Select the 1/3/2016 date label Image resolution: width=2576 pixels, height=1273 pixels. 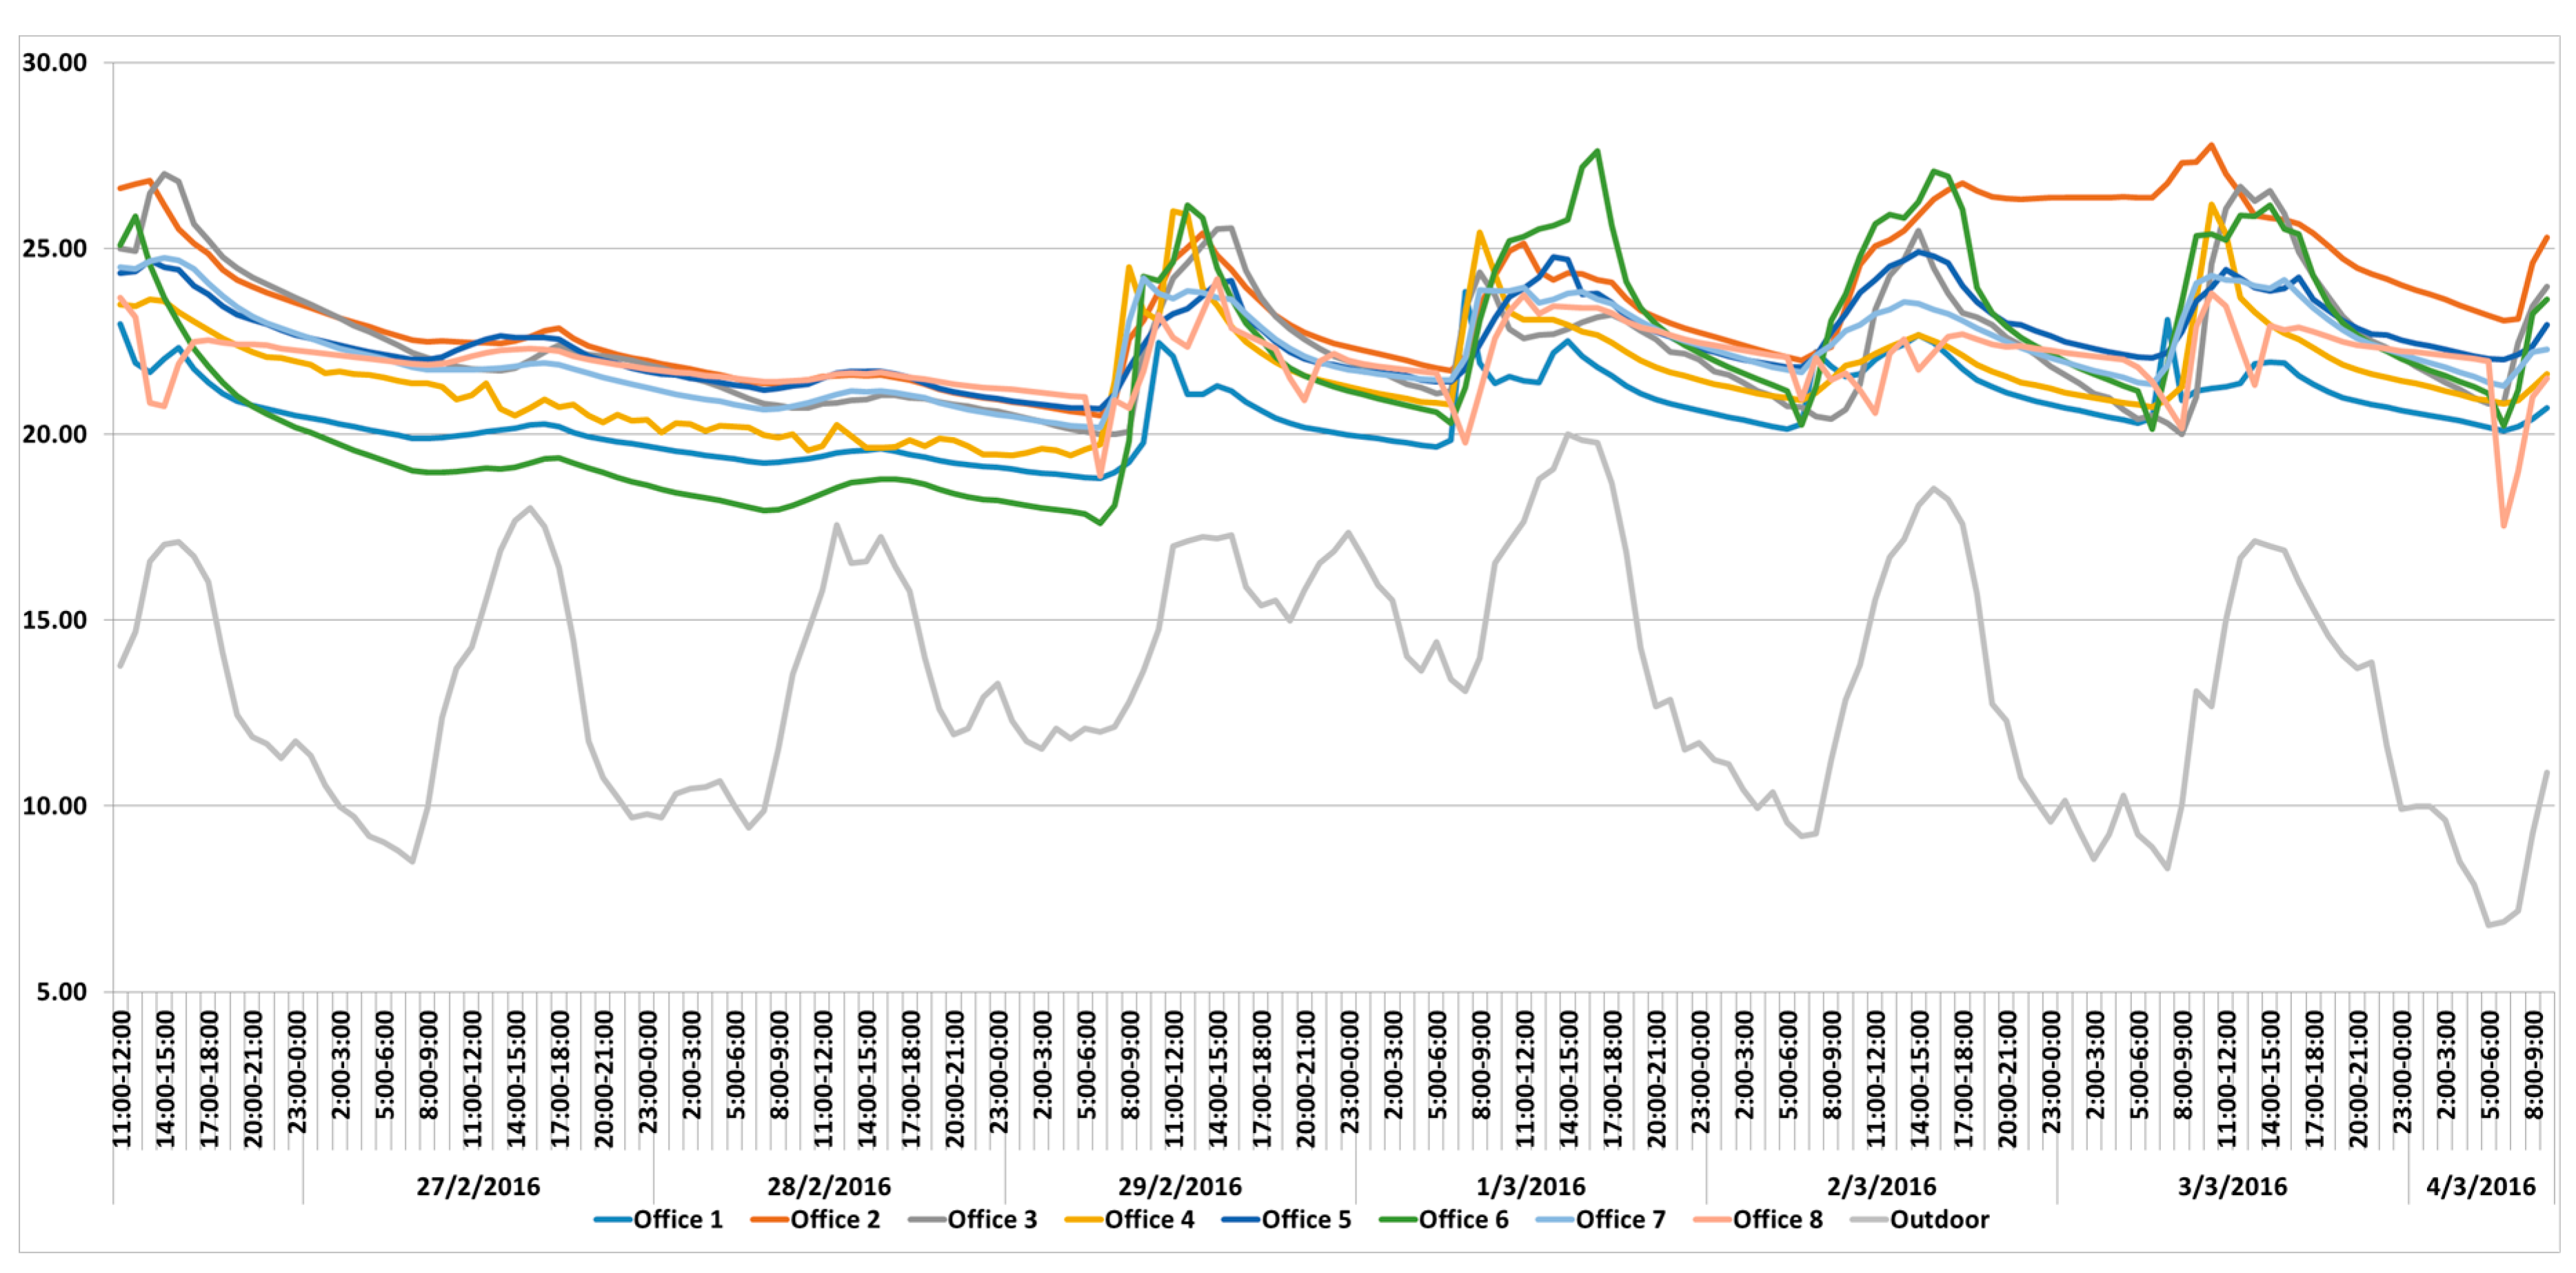[1531, 1186]
